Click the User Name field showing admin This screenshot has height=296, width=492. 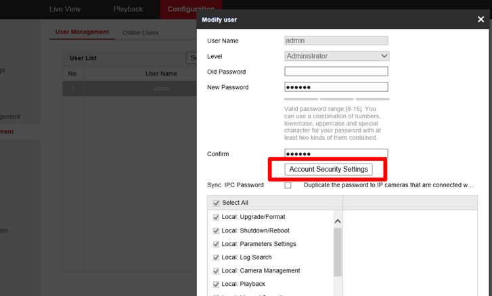coord(336,41)
